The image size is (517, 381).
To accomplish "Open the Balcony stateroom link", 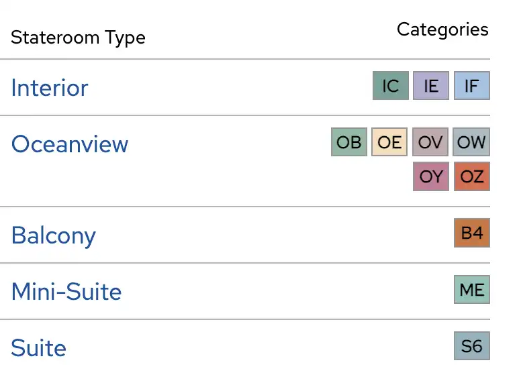I will 54,235.
